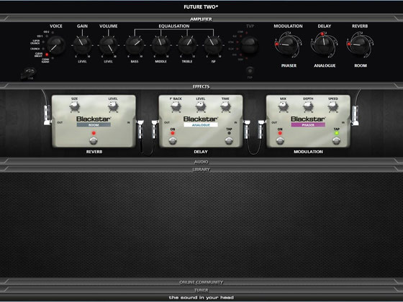The height and width of the screenshot is (302, 403).
Task: Click the Bass equalisation knob
Action: pyautogui.click(x=135, y=45)
